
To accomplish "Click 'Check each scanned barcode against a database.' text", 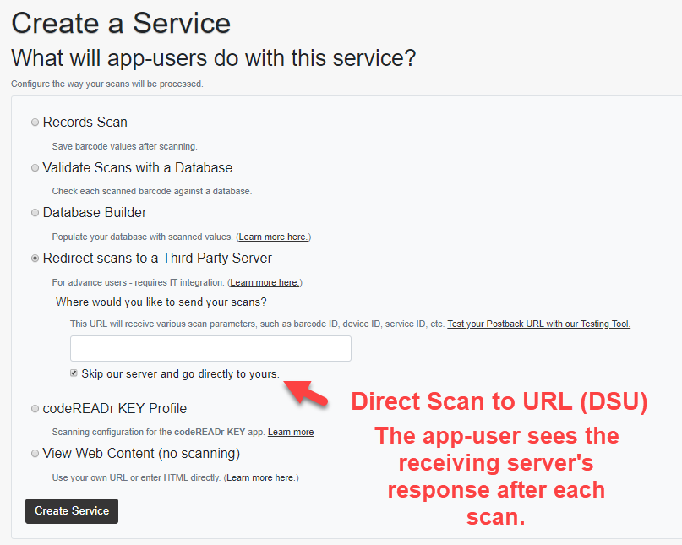I will click(152, 191).
